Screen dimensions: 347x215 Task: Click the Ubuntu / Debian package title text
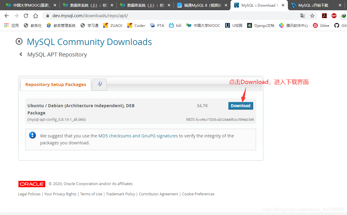pos(81,109)
